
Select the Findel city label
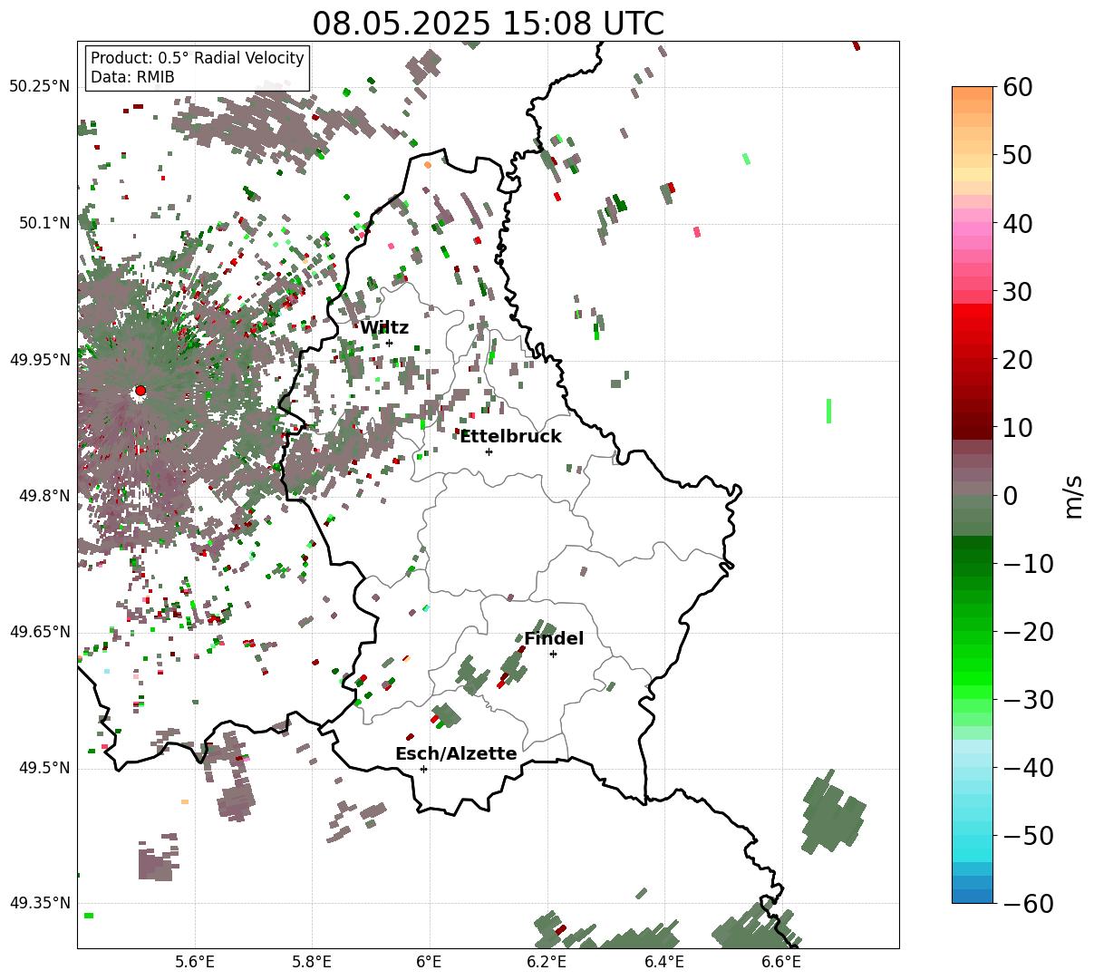point(554,638)
